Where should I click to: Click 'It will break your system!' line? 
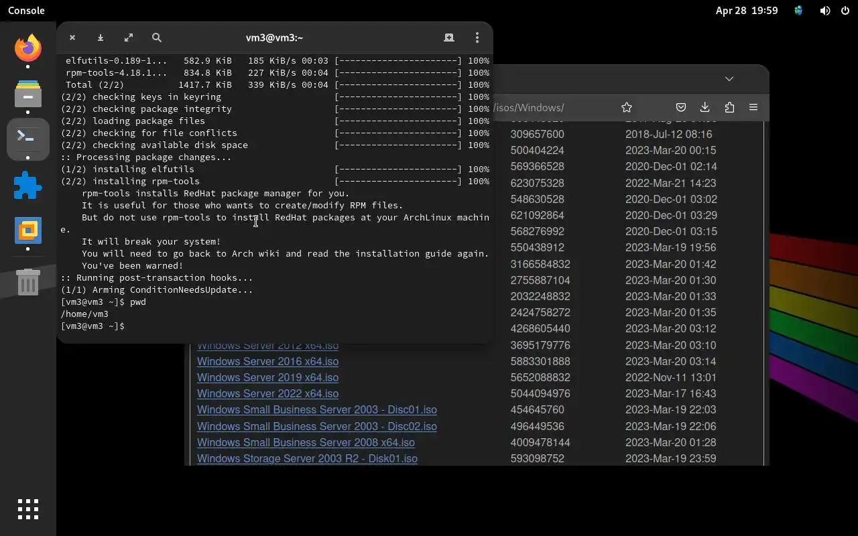(x=151, y=241)
